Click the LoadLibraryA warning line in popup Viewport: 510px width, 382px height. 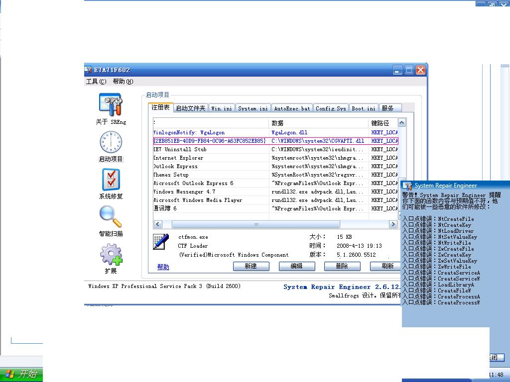438,285
